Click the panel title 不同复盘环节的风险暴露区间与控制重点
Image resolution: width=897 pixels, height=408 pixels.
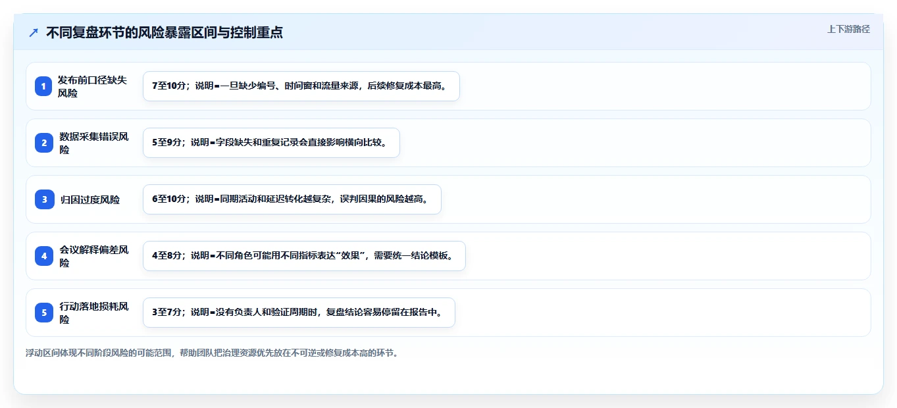[x=165, y=32]
